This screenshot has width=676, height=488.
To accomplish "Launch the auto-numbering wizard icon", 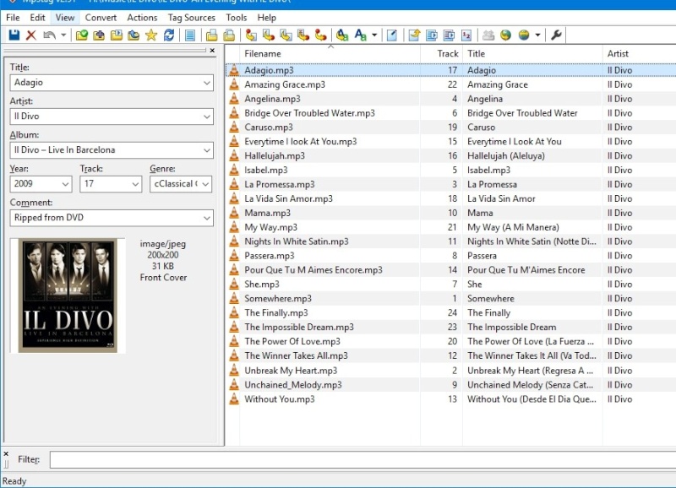I will [x=466, y=35].
